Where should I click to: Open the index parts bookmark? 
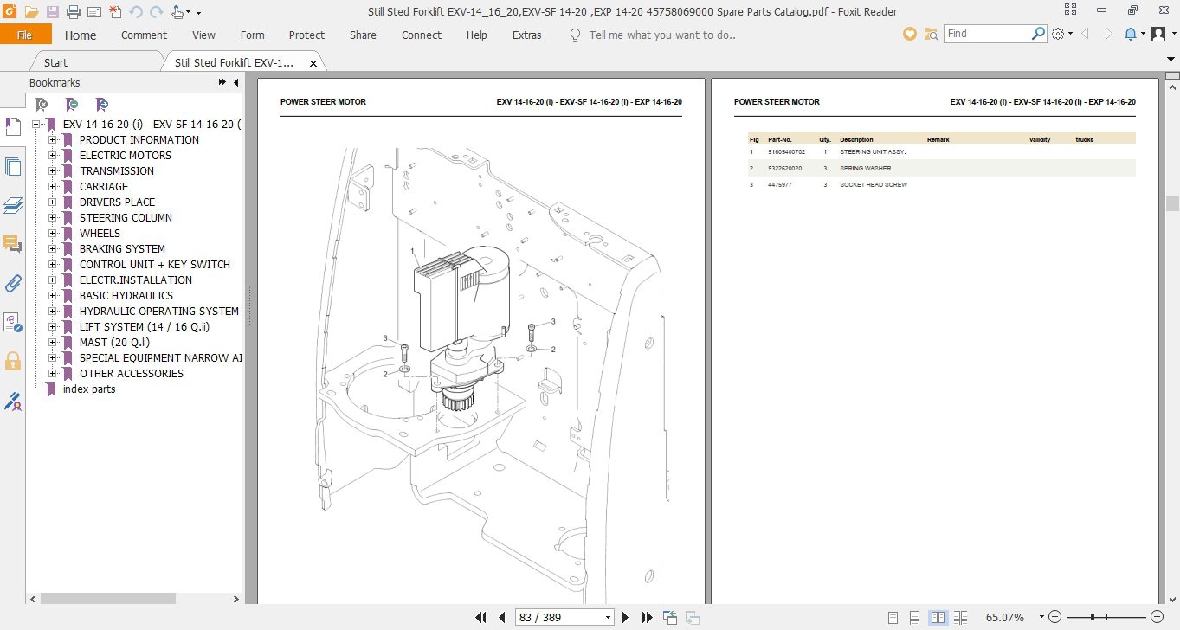89,389
